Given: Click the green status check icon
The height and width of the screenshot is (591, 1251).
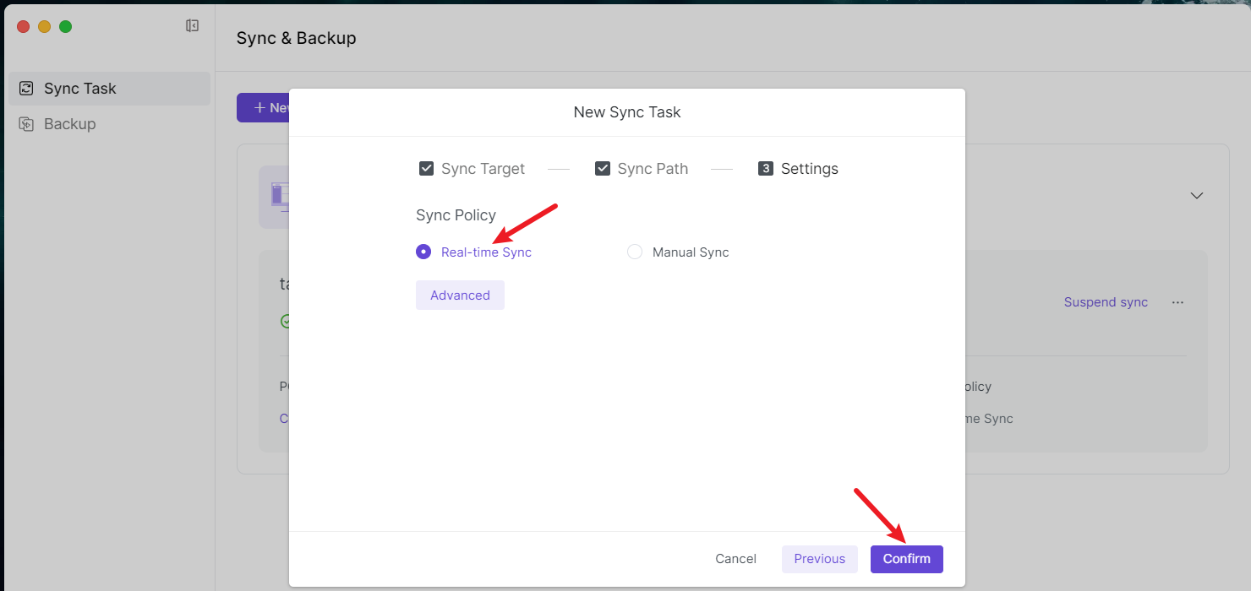Looking at the screenshot, I should (x=285, y=321).
